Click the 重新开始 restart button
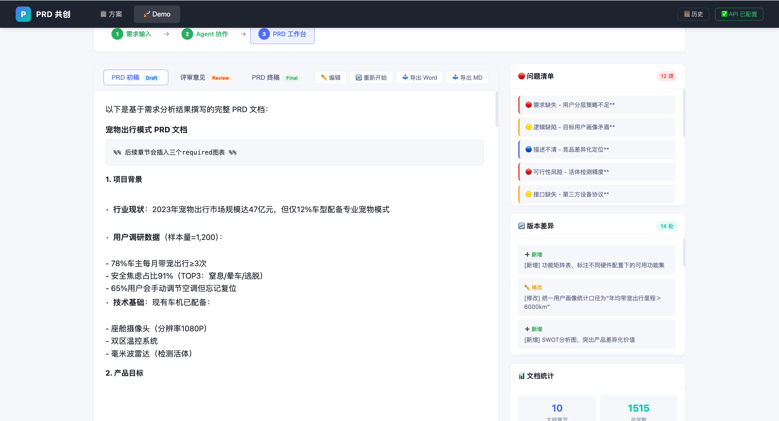Image resolution: width=779 pixels, height=421 pixels. [371, 78]
